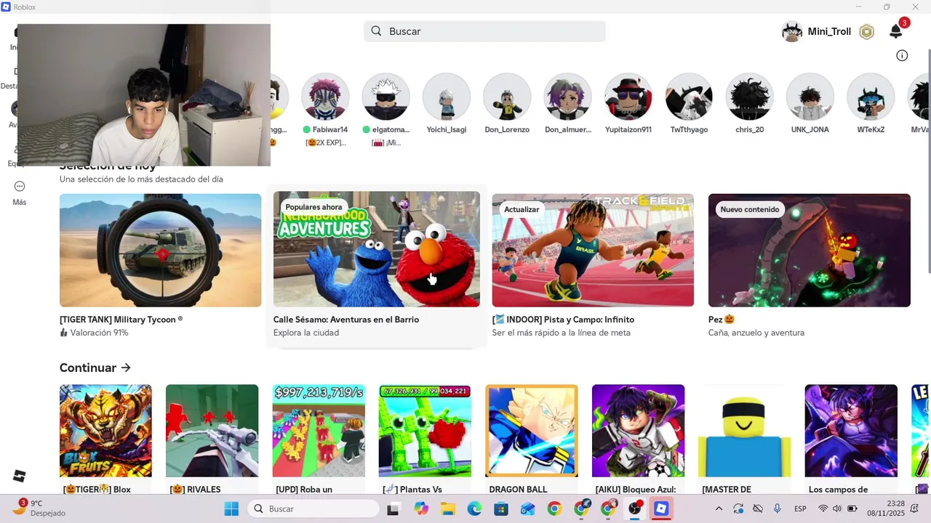Open OBS Studio from taskbar

(x=635, y=508)
